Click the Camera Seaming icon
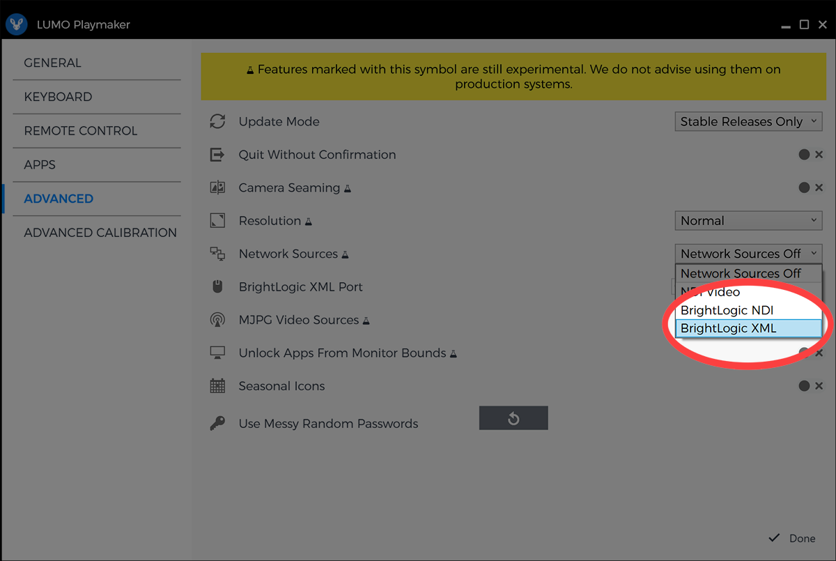Screen dimensions: 836x561 coord(217,187)
